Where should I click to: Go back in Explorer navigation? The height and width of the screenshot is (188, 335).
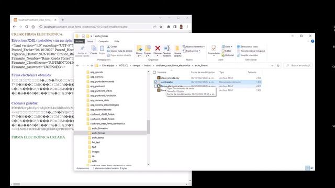(x=77, y=66)
